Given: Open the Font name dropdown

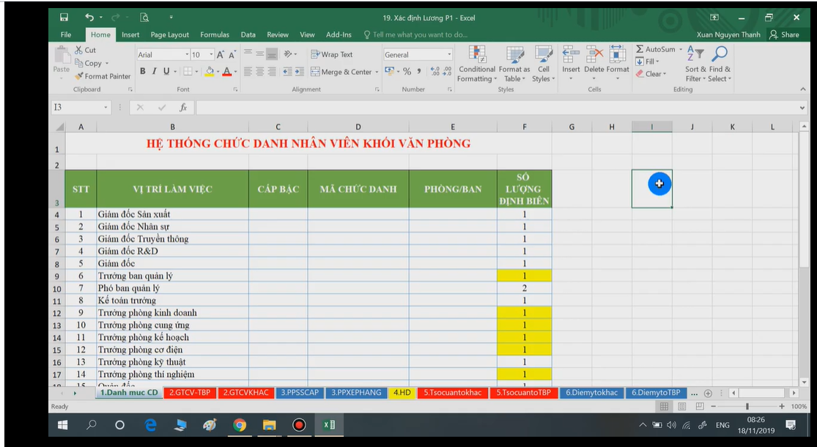Looking at the screenshot, I should [x=187, y=55].
